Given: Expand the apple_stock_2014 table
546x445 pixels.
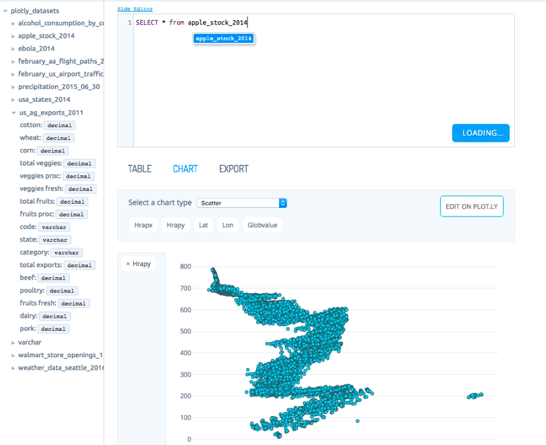Looking at the screenshot, I should (13, 36).
